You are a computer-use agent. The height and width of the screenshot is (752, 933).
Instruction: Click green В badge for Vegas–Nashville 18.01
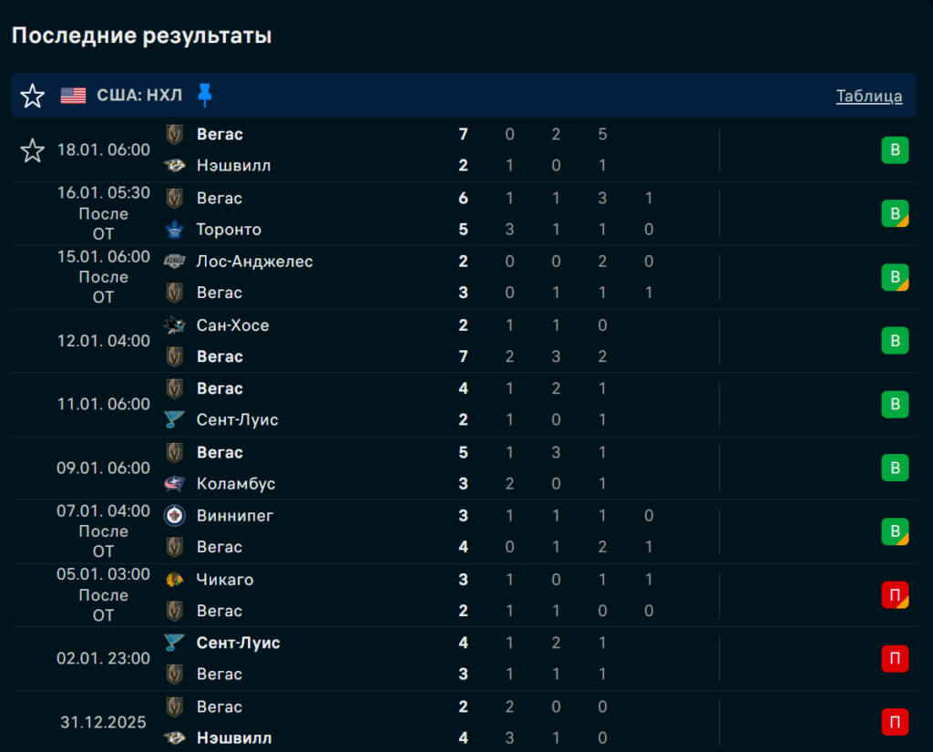click(895, 150)
